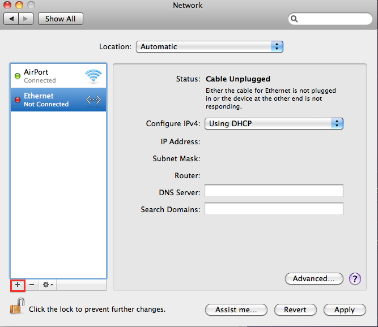Click the plus button to add a service
The width and height of the screenshot is (378, 327).
tap(18, 285)
